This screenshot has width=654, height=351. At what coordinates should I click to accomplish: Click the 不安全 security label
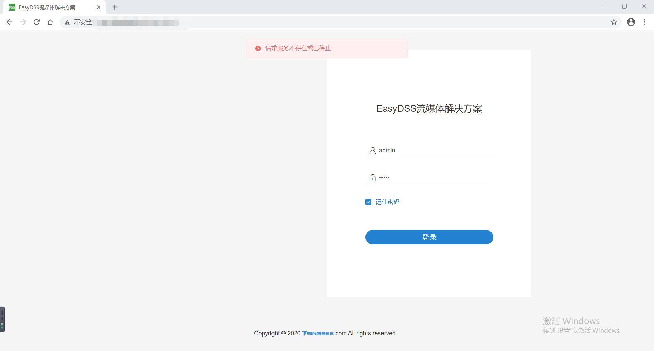(x=83, y=22)
